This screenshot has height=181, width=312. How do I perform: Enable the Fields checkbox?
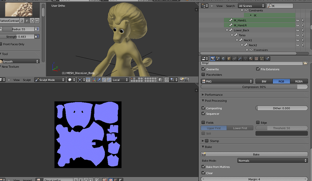[x=203, y=122]
